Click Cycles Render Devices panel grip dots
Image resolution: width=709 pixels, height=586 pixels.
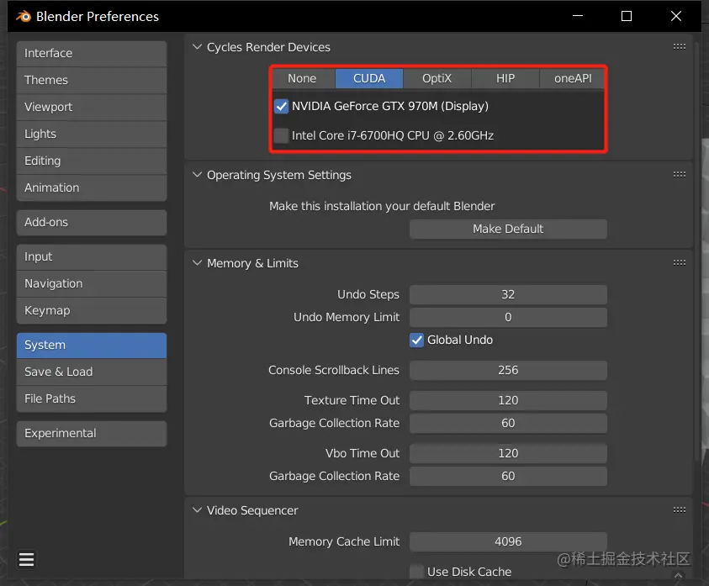680,46
